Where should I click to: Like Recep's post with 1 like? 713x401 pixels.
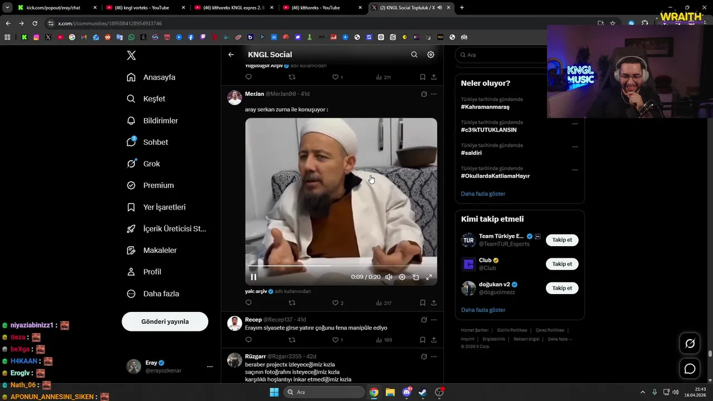[338, 340]
